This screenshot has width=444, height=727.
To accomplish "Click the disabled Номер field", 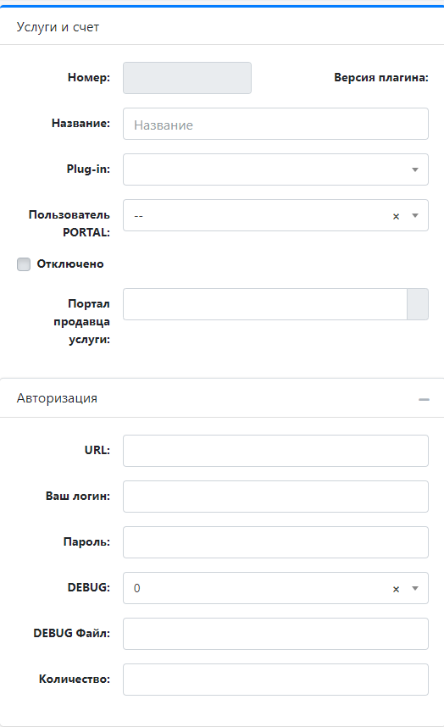I will [187, 78].
